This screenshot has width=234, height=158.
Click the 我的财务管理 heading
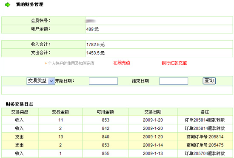pos(29,5)
